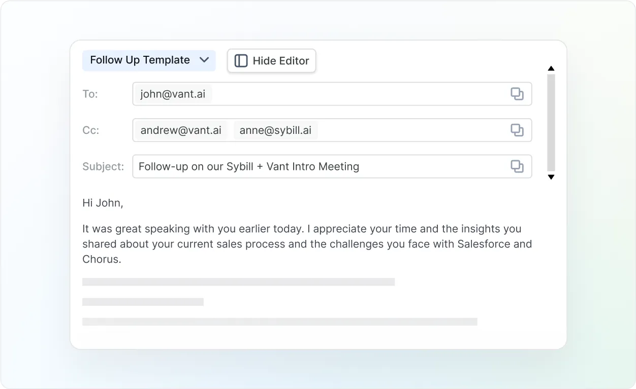Click the 'Subject:' label

click(x=103, y=166)
